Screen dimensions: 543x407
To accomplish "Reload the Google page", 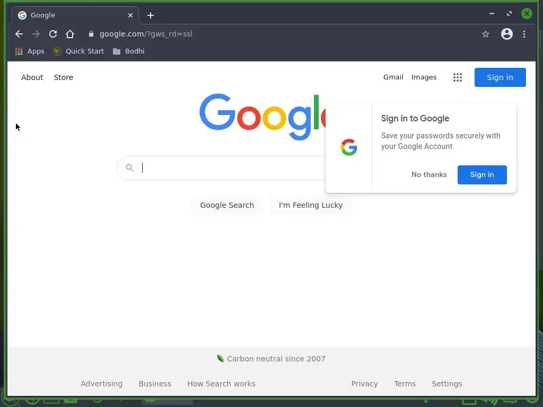I will (53, 34).
